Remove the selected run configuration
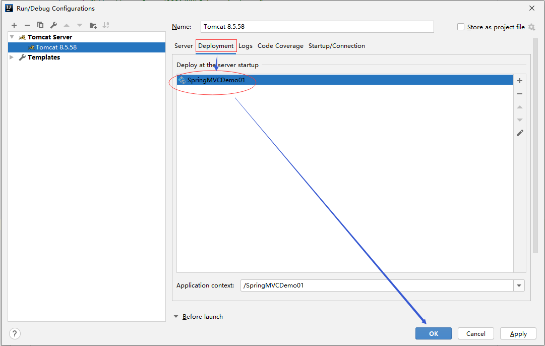The image size is (545, 346). (x=27, y=25)
